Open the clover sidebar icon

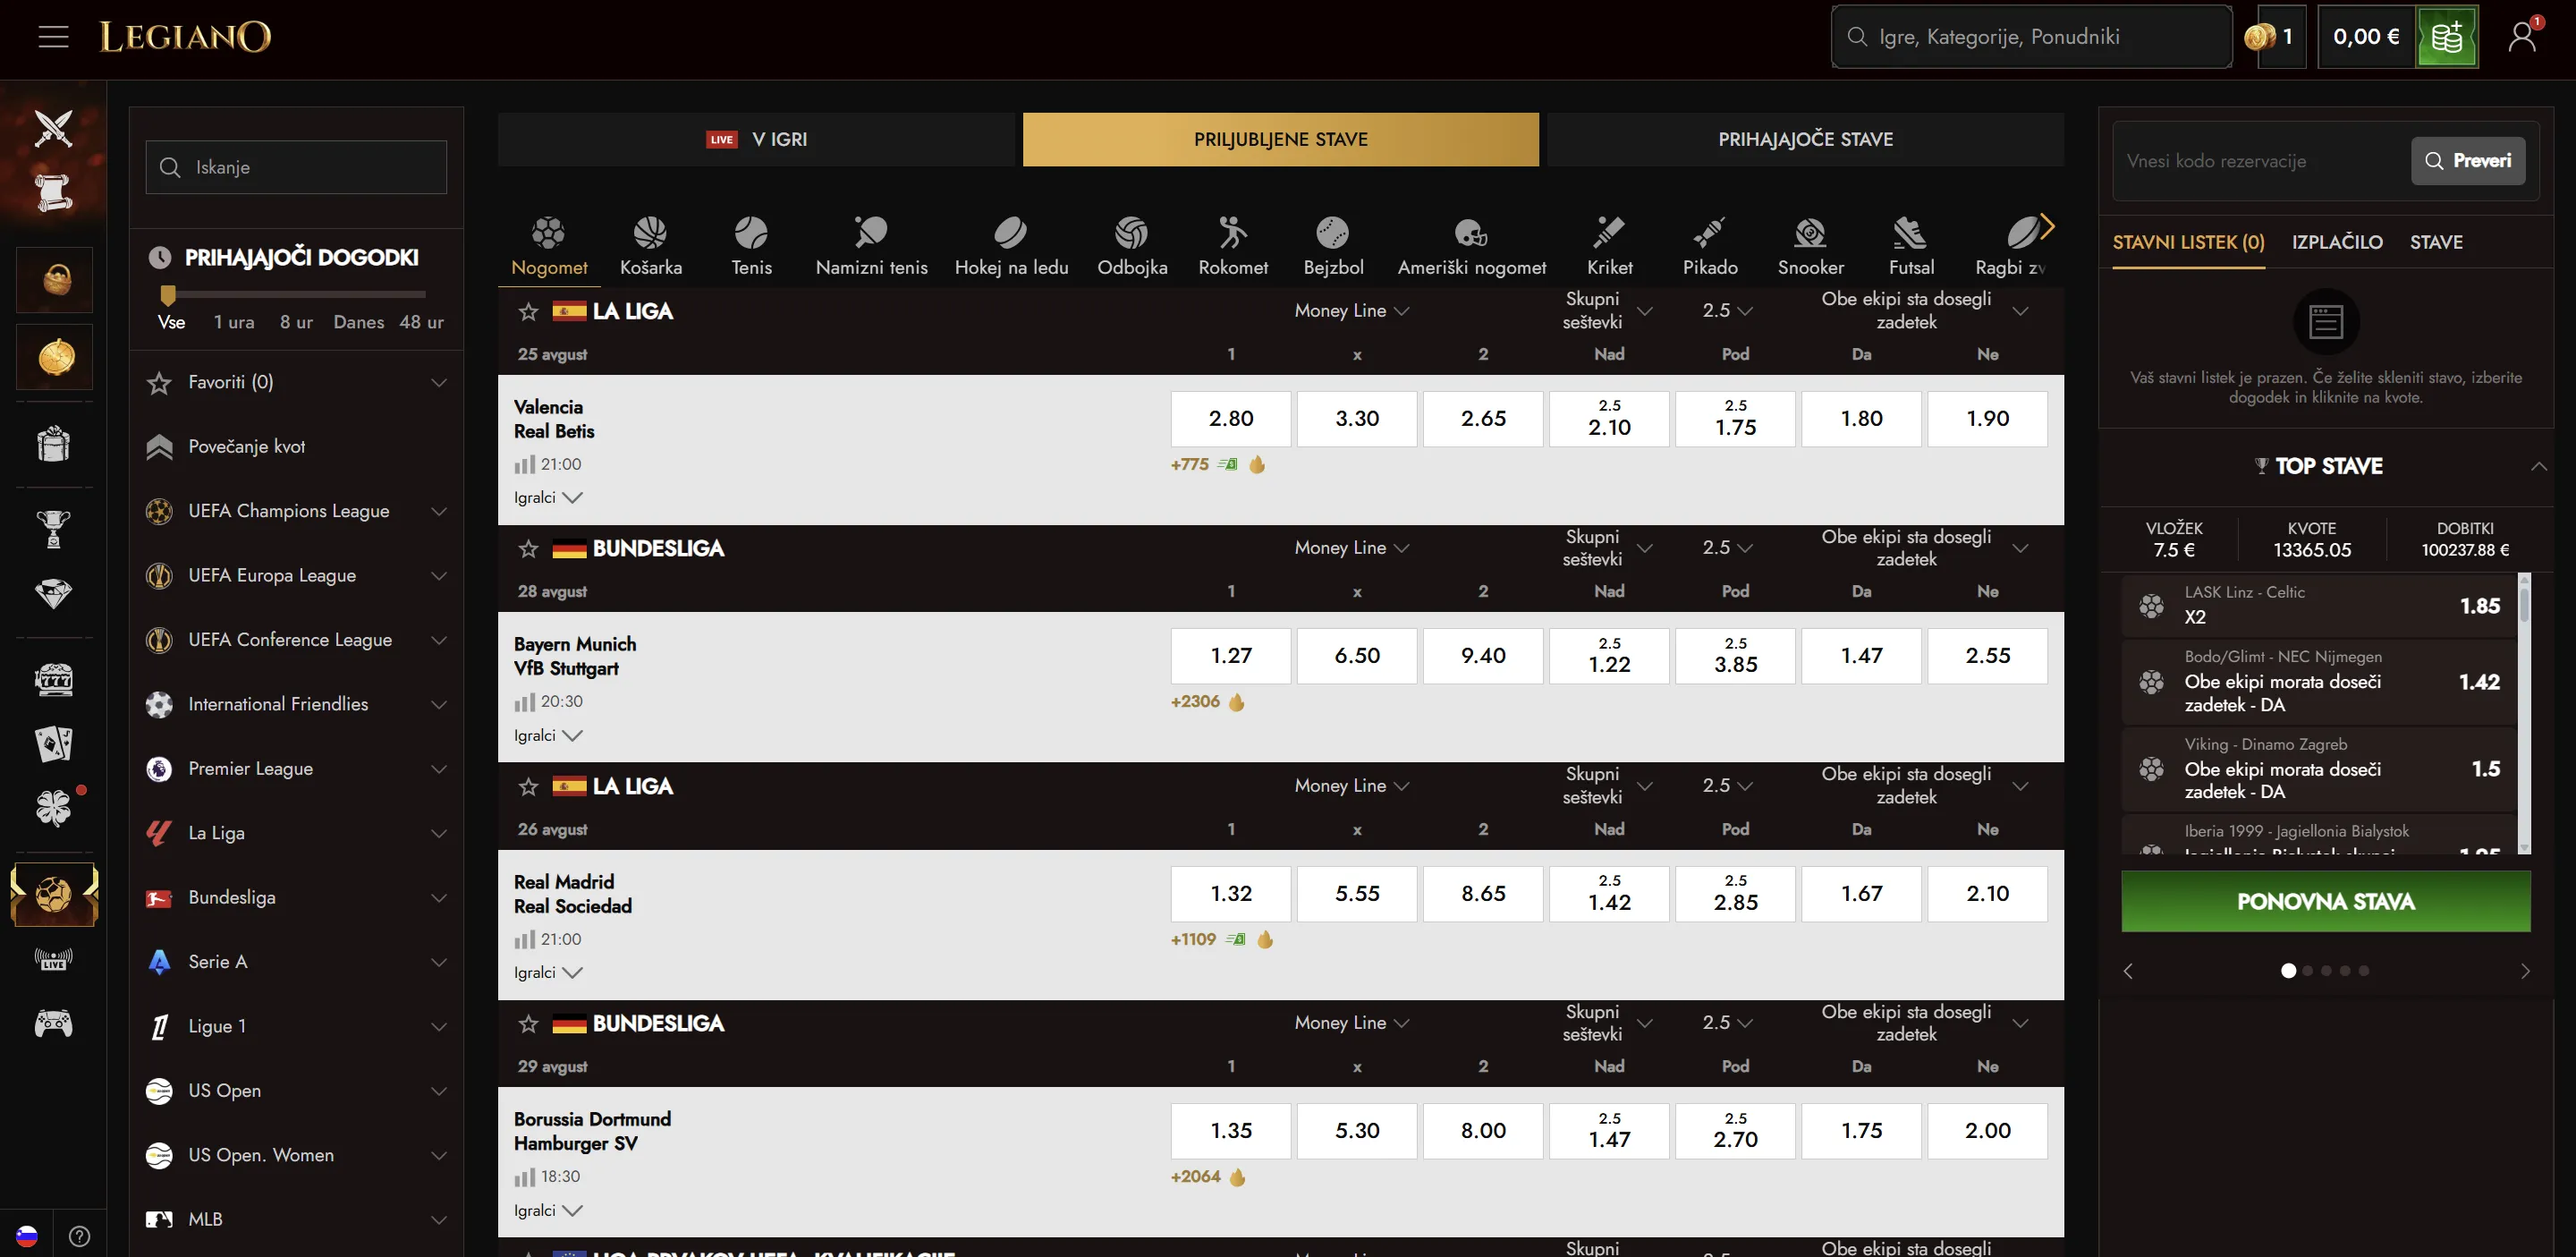[54, 808]
